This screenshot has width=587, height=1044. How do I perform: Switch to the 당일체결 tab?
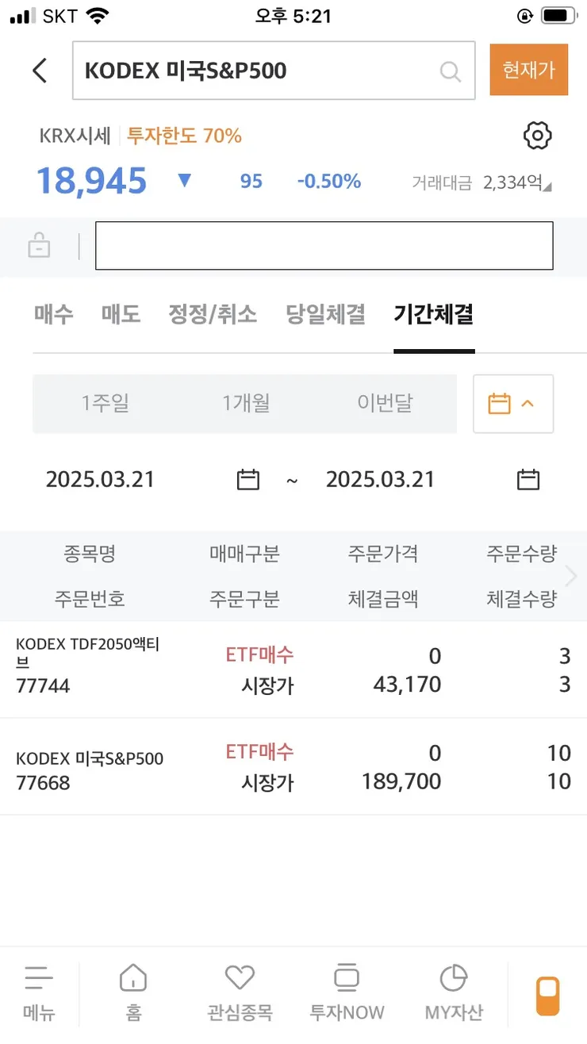(x=325, y=314)
